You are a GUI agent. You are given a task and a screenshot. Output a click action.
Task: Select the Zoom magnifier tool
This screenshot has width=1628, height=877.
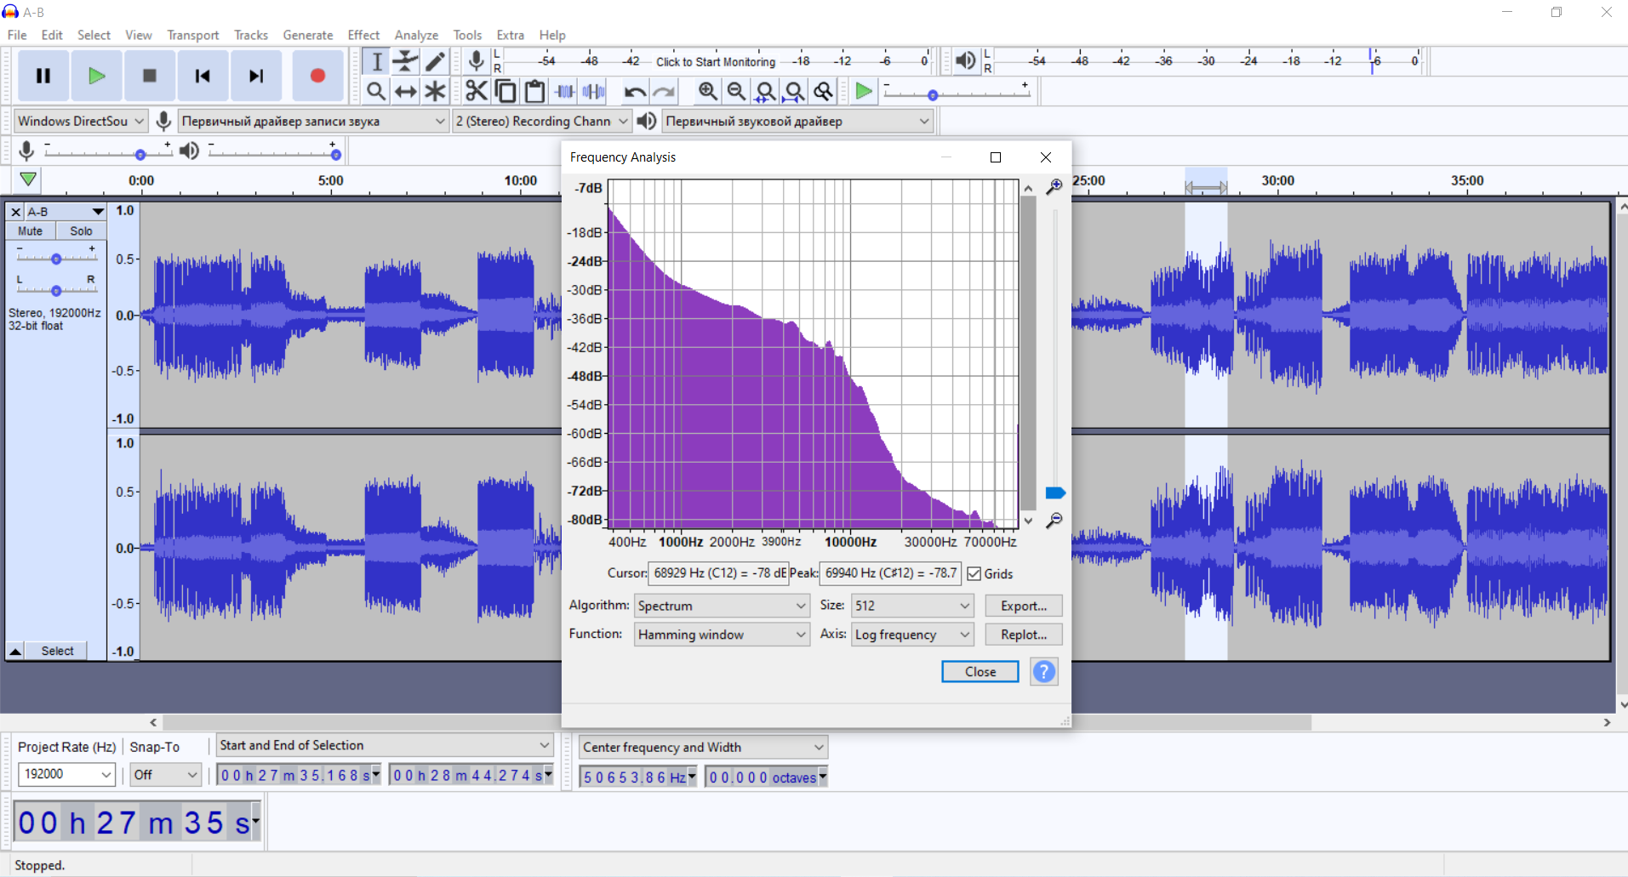(x=376, y=91)
